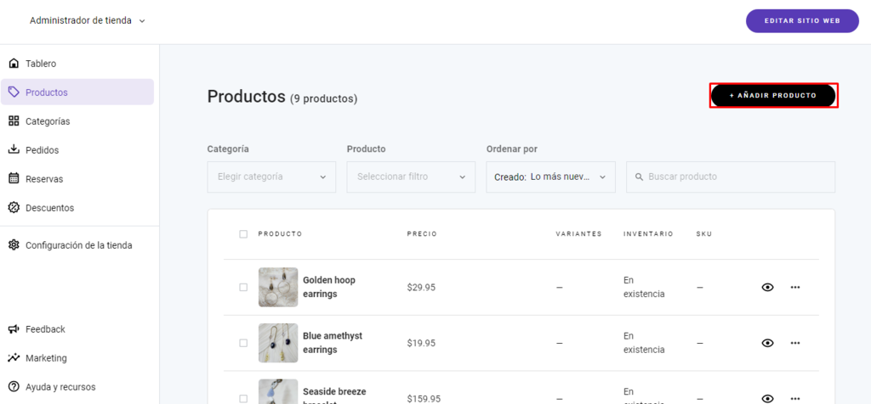The height and width of the screenshot is (404, 871).
Task: Click the SKU column header
Action: [x=703, y=234]
